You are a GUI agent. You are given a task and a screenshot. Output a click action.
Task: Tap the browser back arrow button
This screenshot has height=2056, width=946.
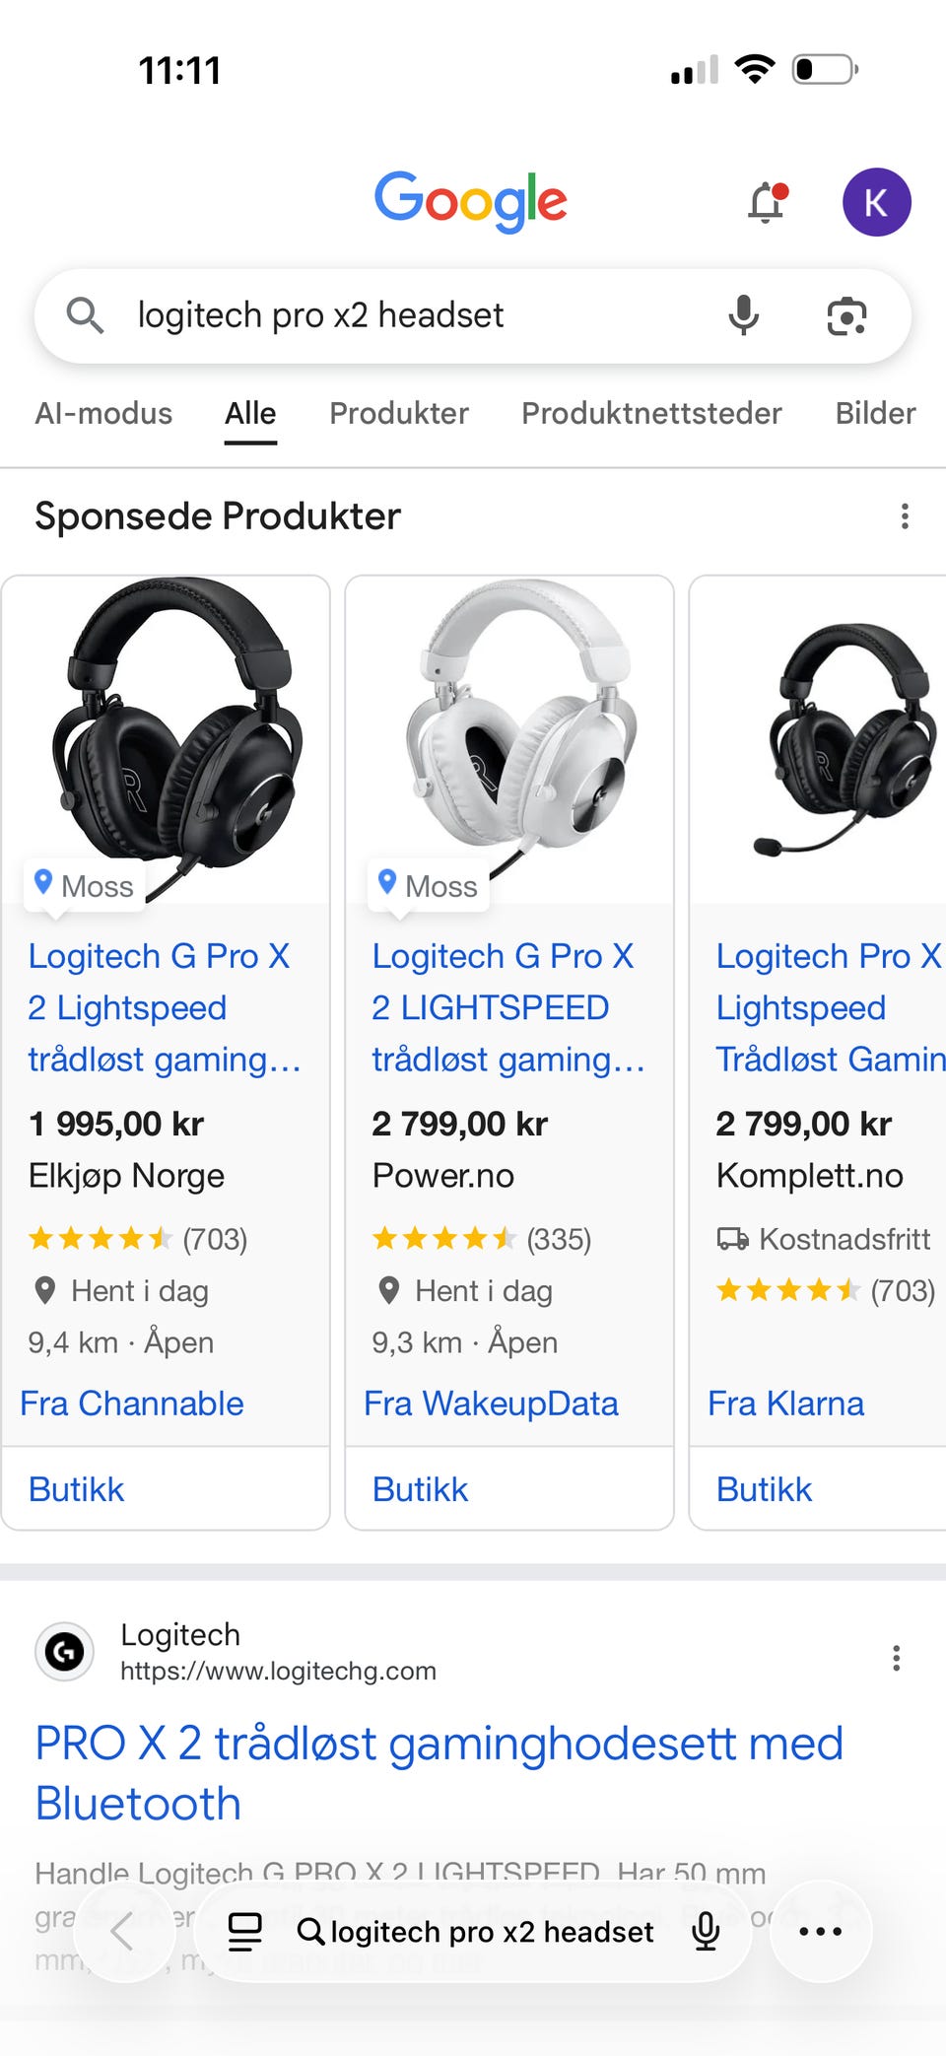click(x=122, y=1932)
